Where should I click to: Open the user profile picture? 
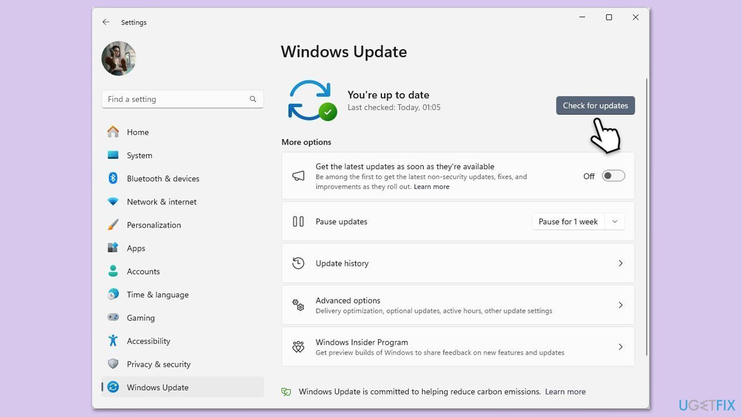tap(118, 58)
